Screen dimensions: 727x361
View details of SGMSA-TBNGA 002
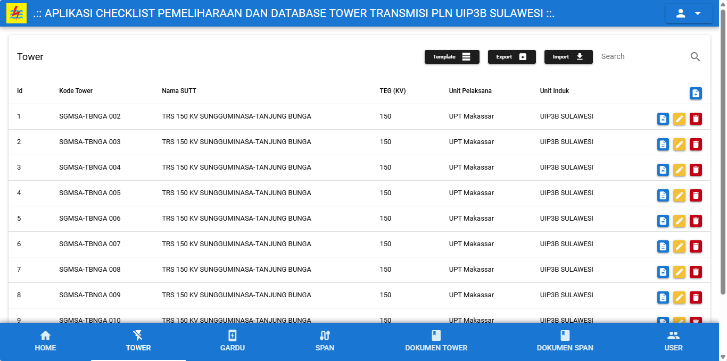tap(663, 119)
